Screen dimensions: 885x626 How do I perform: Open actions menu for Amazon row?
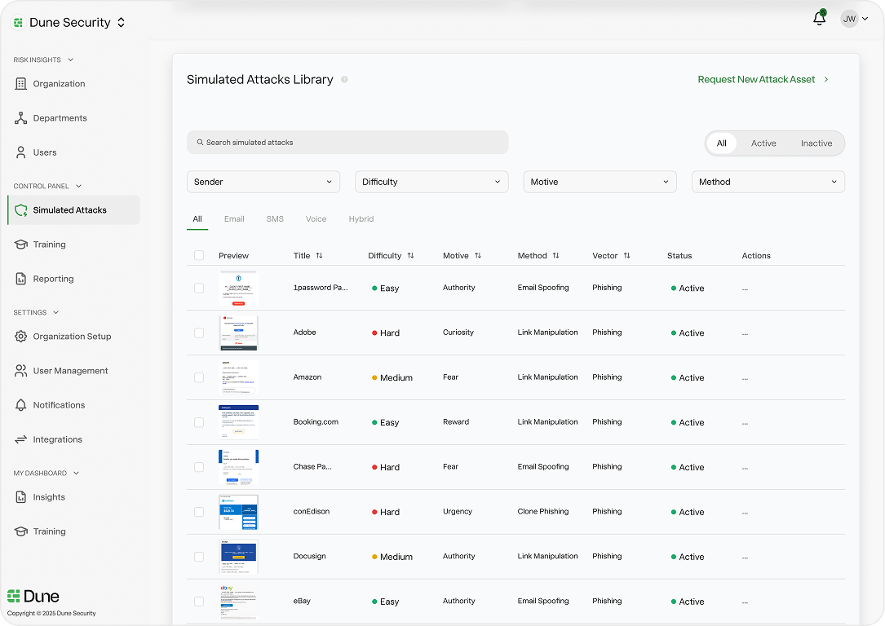coord(745,378)
